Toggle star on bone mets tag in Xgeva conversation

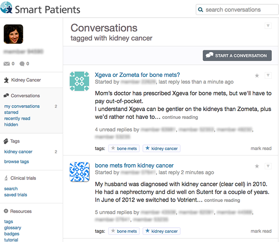[113, 148]
